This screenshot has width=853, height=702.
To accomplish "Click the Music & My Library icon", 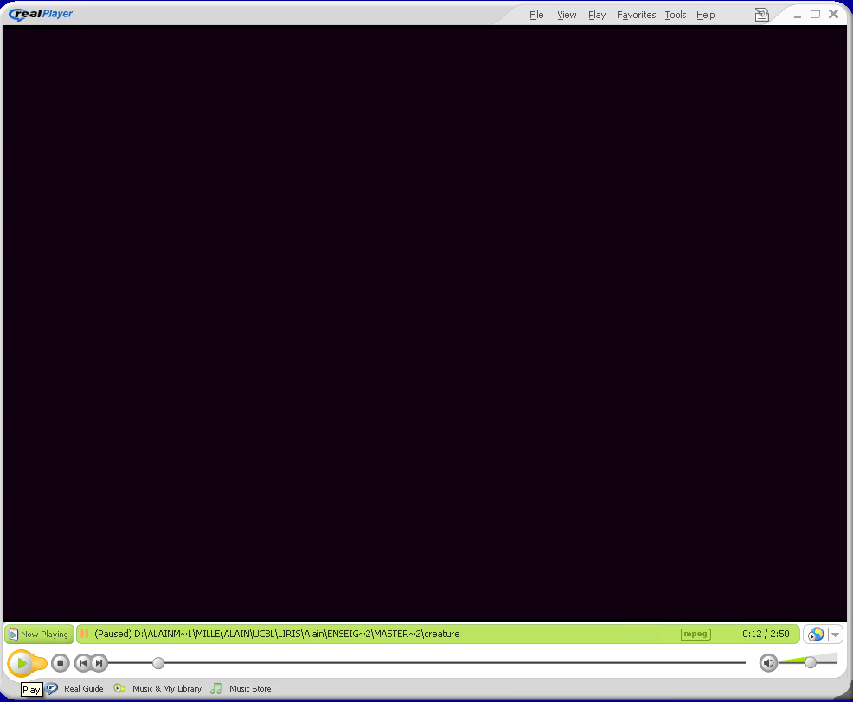I will click(119, 688).
